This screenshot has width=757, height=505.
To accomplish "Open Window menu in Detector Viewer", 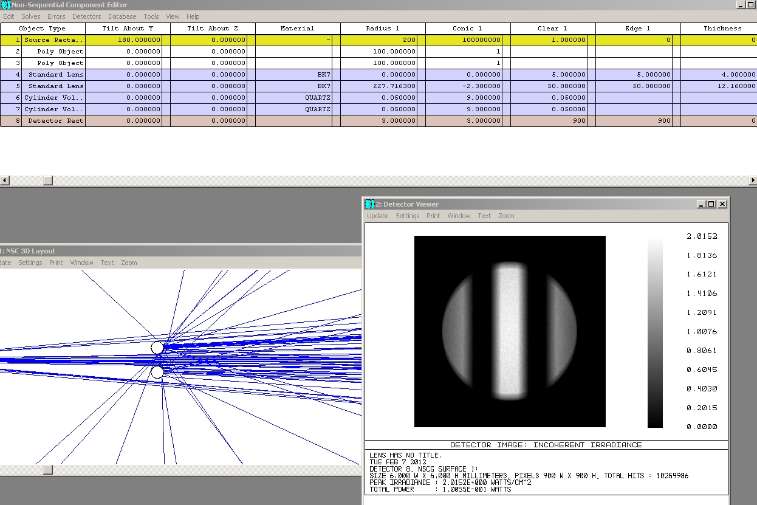I will coord(459,216).
